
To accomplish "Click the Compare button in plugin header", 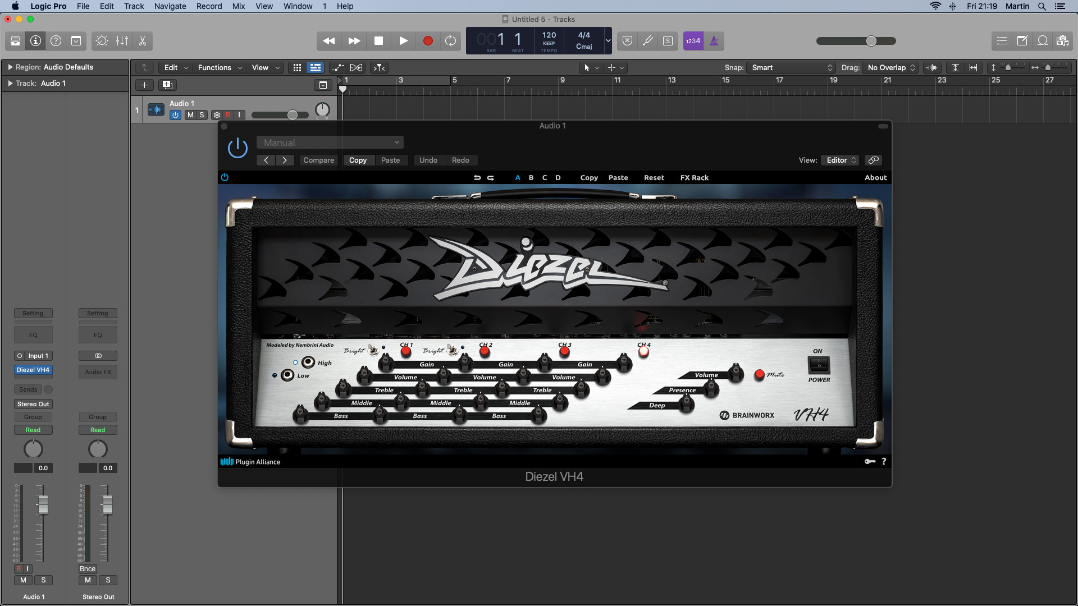I will pyautogui.click(x=318, y=160).
